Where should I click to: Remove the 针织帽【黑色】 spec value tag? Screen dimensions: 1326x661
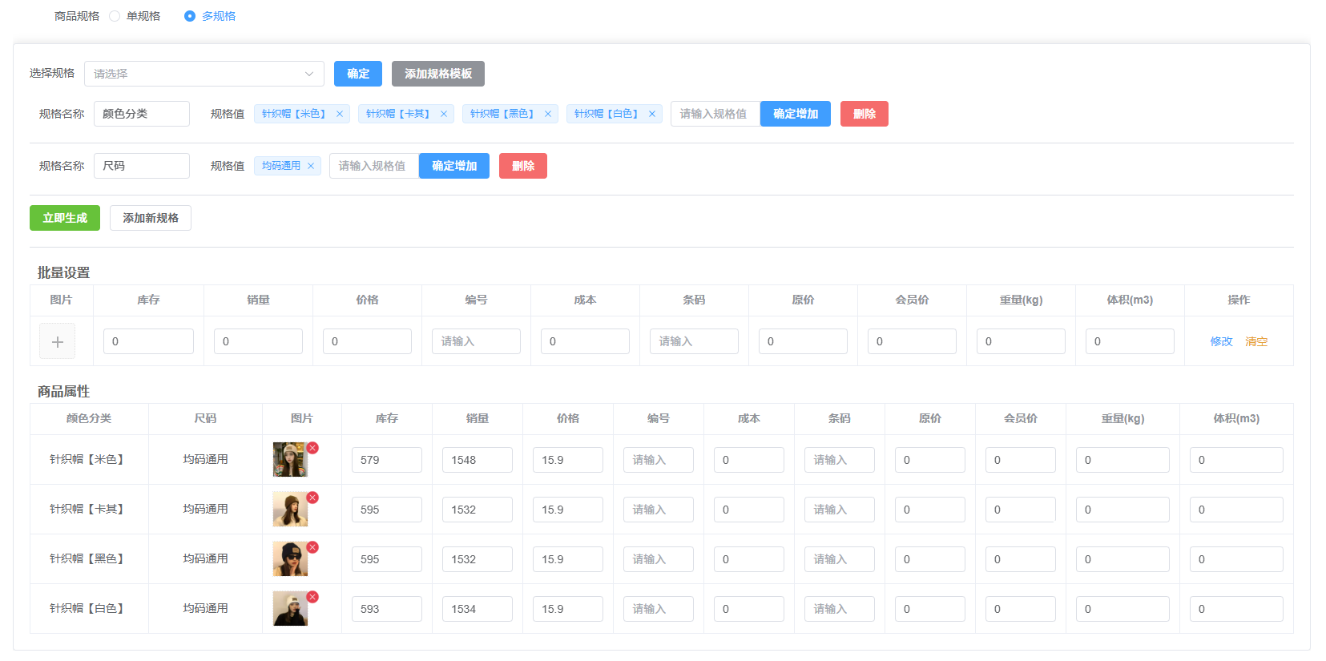(548, 114)
